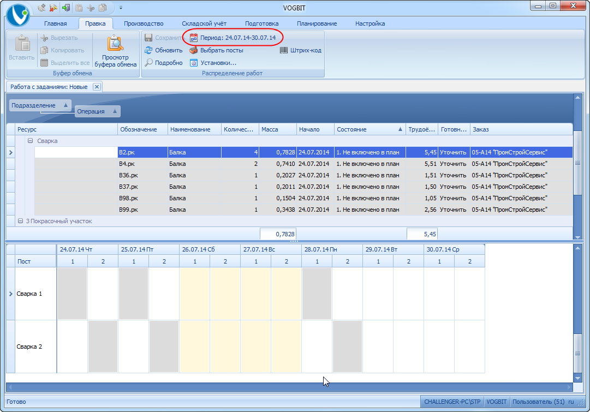This screenshot has width=590, height=412.
Task: Click the exit-door icon in quick access toolbar
Action: [66, 8]
